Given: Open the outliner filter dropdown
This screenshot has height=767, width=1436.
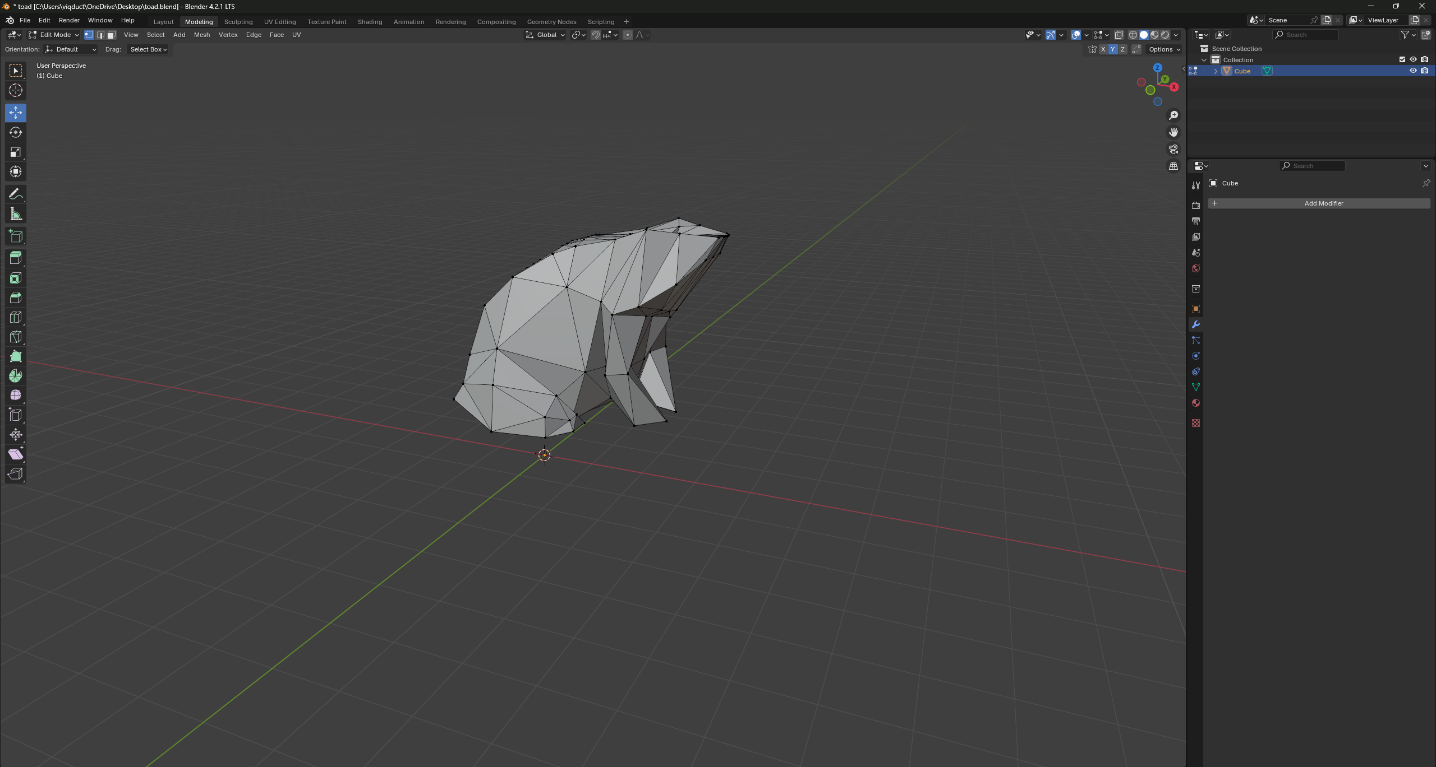Looking at the screenshot, I should pyautogui.click(x=1409, y=35).
